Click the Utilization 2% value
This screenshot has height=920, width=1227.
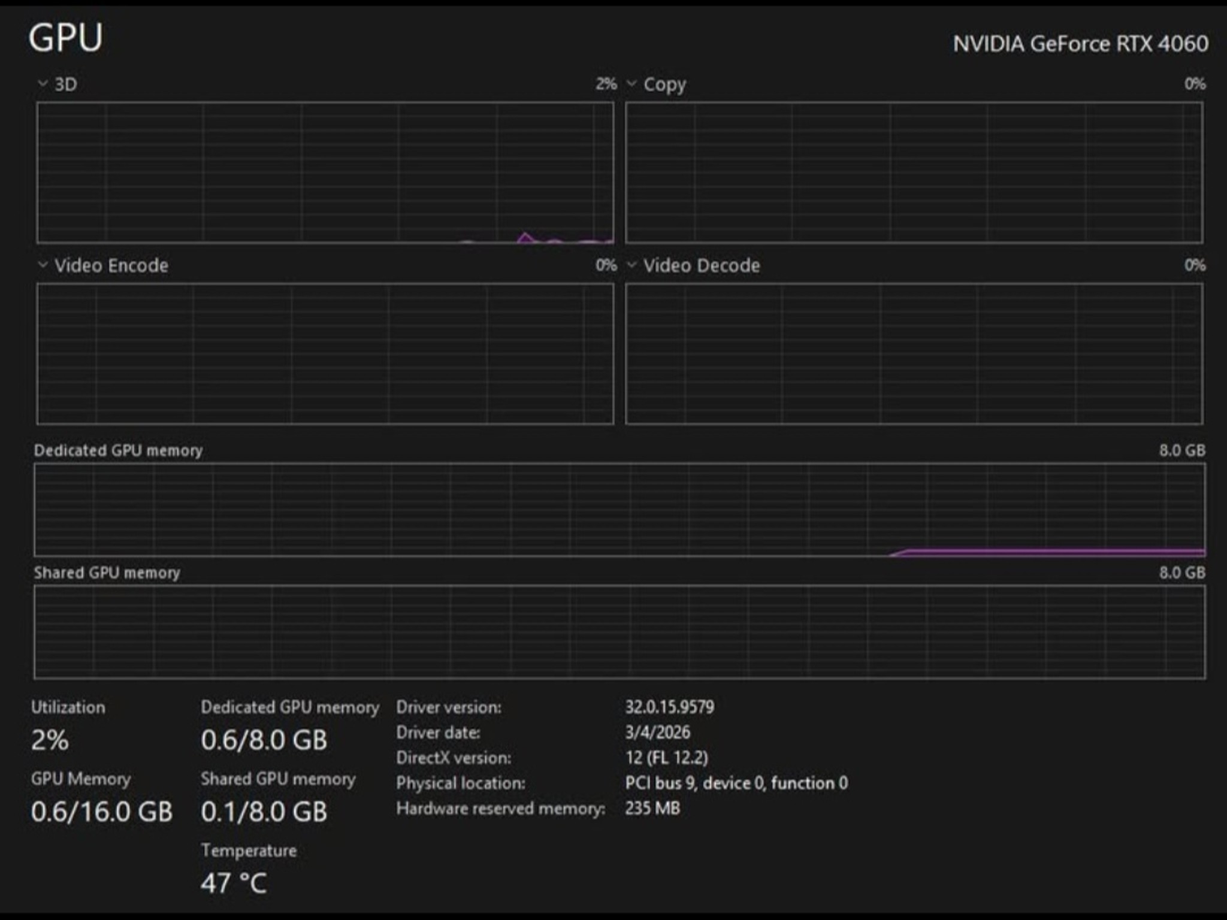click(50, 740)
